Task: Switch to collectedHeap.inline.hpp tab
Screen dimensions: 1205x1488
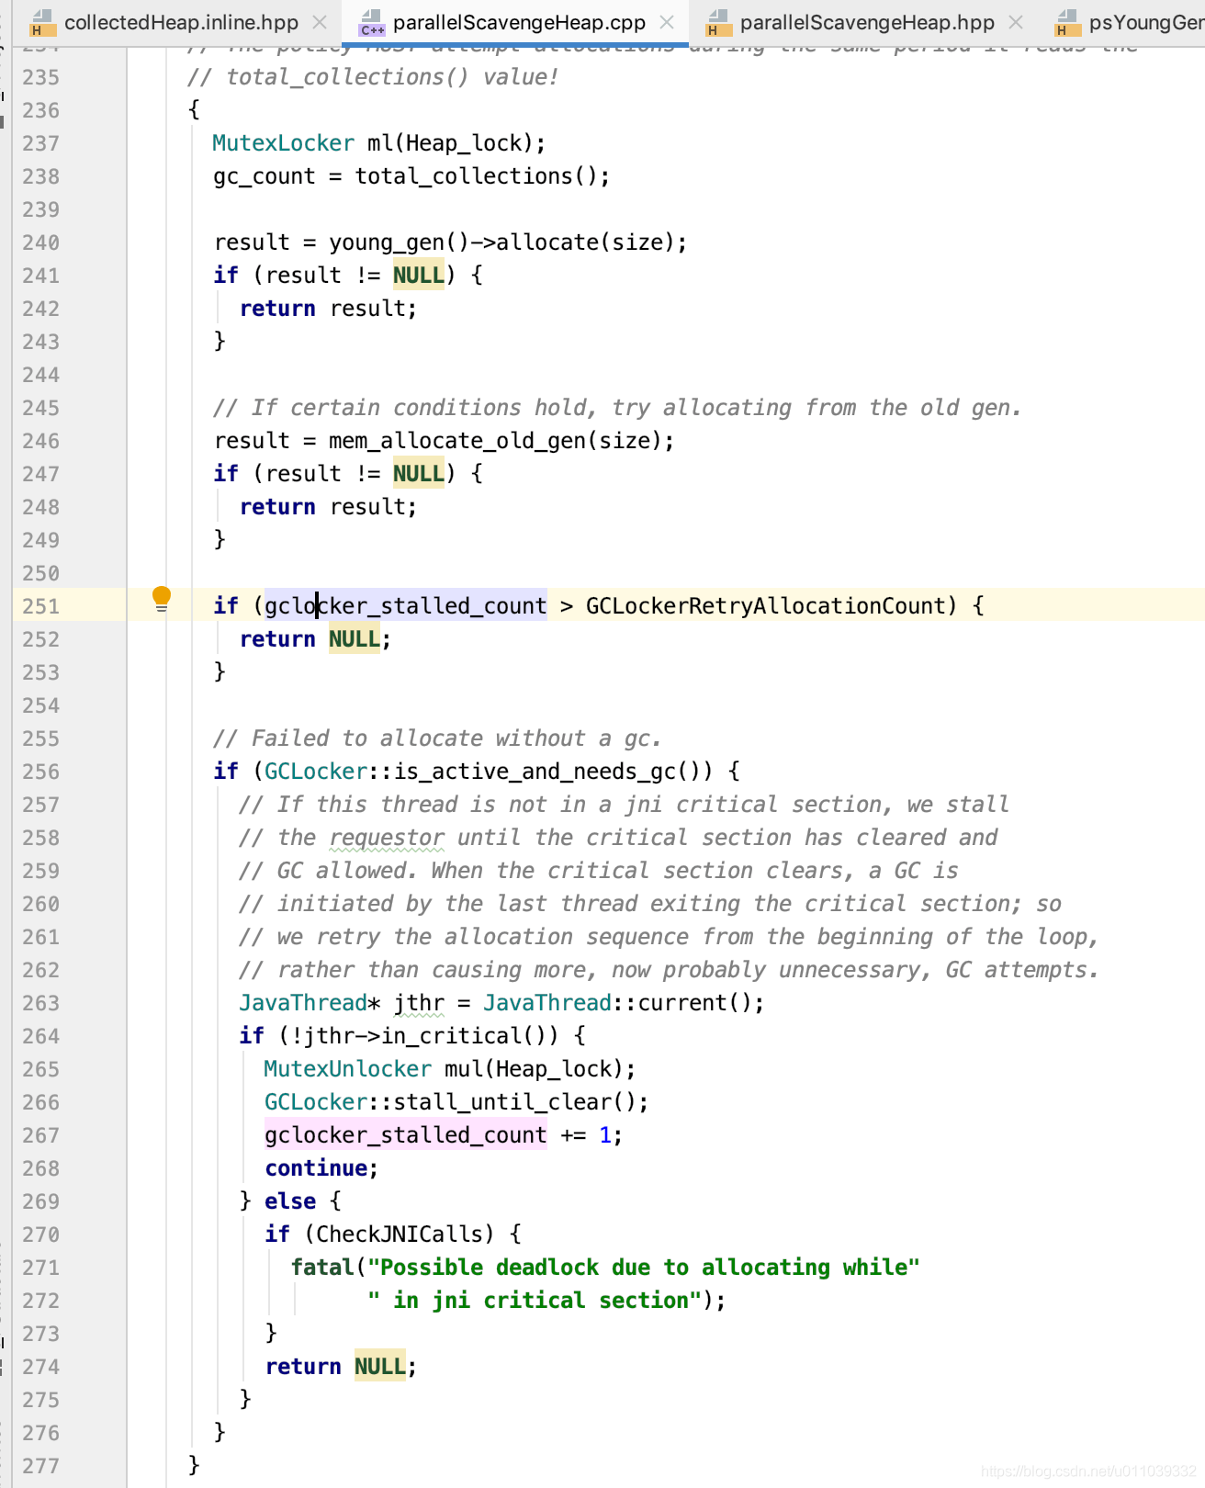Action: pyautogui.click(x=181, y=22)
